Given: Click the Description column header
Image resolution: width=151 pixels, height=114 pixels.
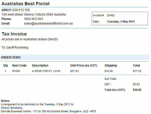Looking at the screenshot, I should click(x=40, y=65).
